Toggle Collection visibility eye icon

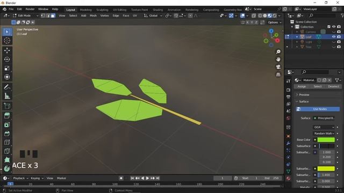pyautogui.click(x=334, y=27)
